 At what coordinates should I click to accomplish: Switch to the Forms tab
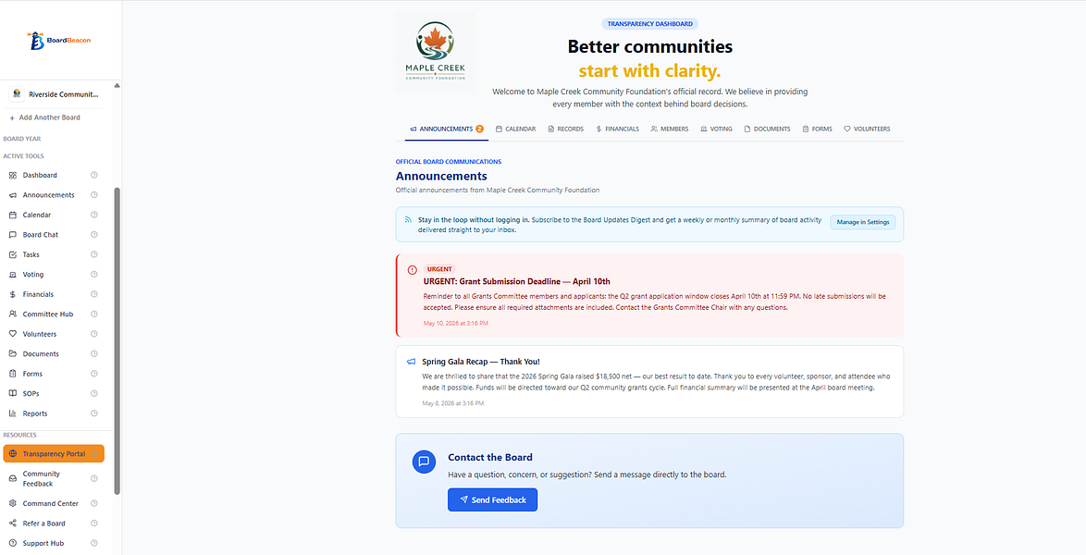point(817,129)
